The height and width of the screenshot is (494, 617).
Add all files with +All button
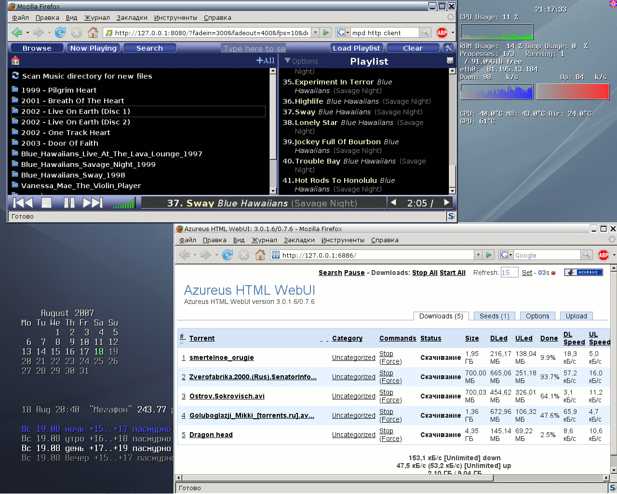[x=265, y=60]
